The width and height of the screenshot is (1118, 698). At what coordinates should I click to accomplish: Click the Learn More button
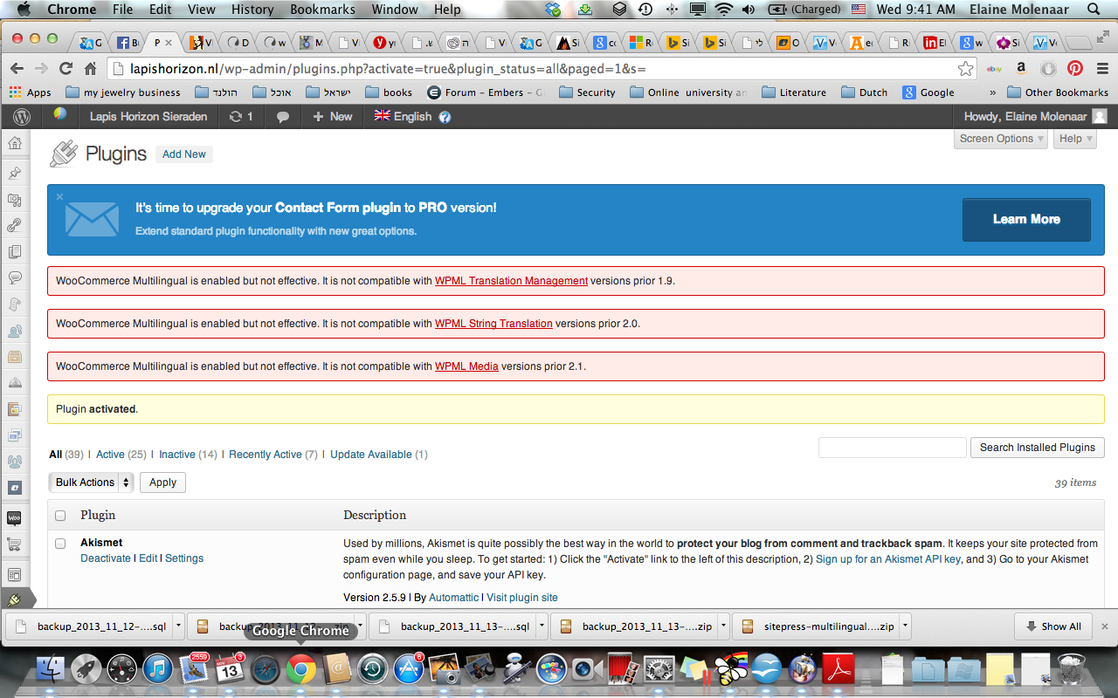(1026, 219)
